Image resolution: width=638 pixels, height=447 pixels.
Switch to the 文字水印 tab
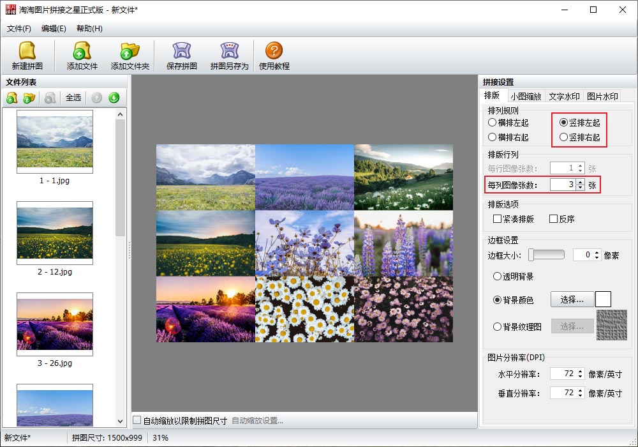click(x=564, y=96)
